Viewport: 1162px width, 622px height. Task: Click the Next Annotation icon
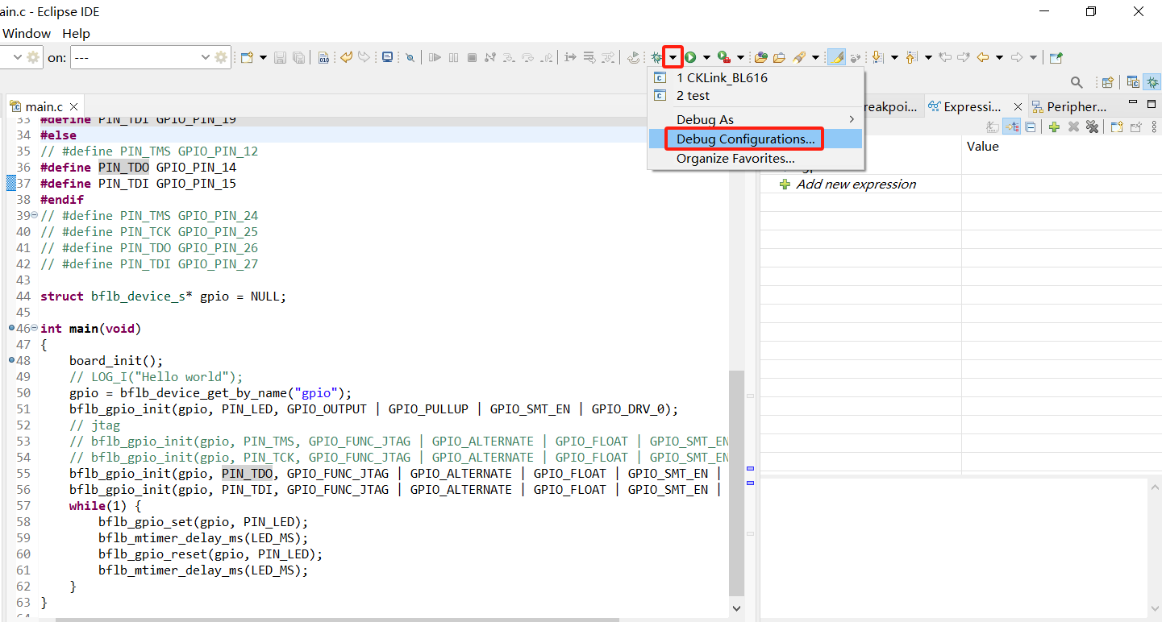click(877, 57)
